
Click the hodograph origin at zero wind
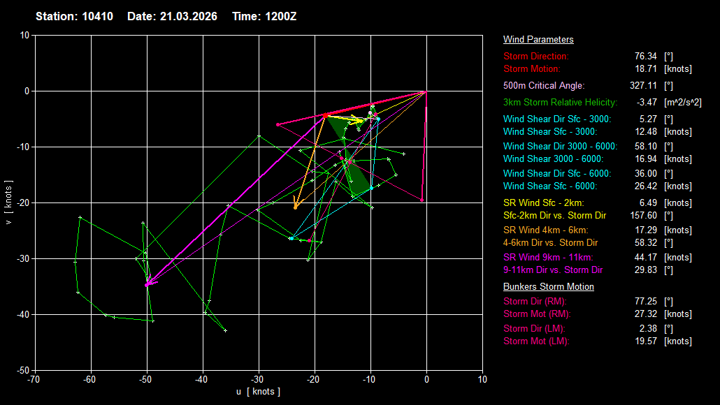point(426,91)
